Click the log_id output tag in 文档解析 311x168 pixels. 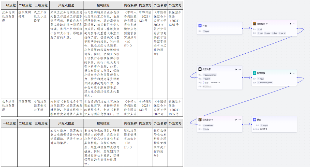click(x=282, y=33)
